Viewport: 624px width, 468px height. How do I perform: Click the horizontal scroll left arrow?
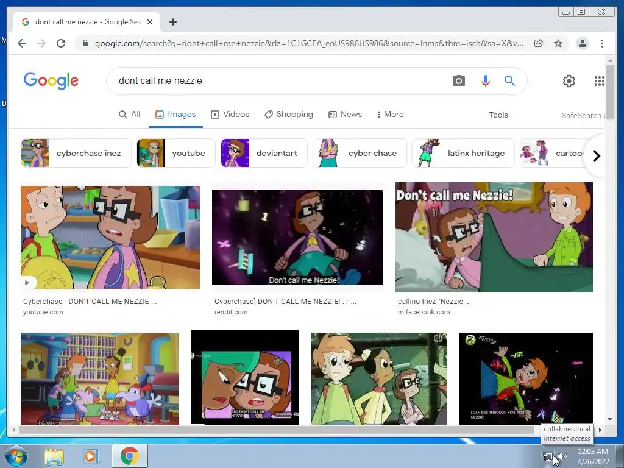[x=13, y=430]
